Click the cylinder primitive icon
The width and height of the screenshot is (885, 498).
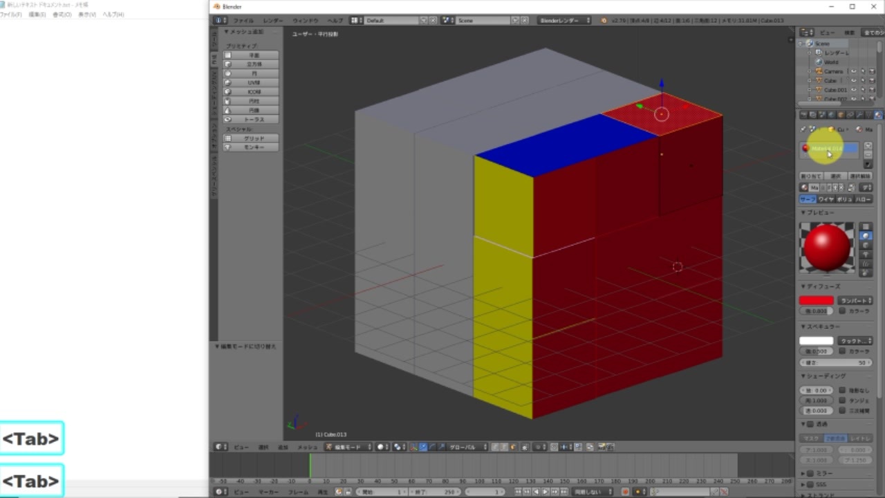coord(227,101)
